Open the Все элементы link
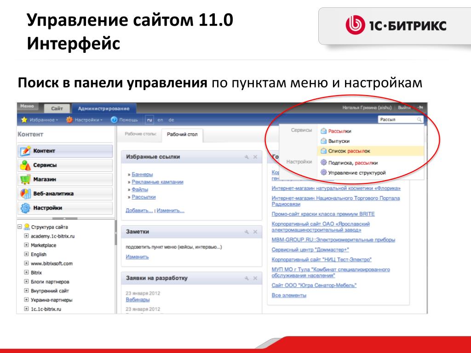This screenshot has width=471, height=353. click(289, 296)
